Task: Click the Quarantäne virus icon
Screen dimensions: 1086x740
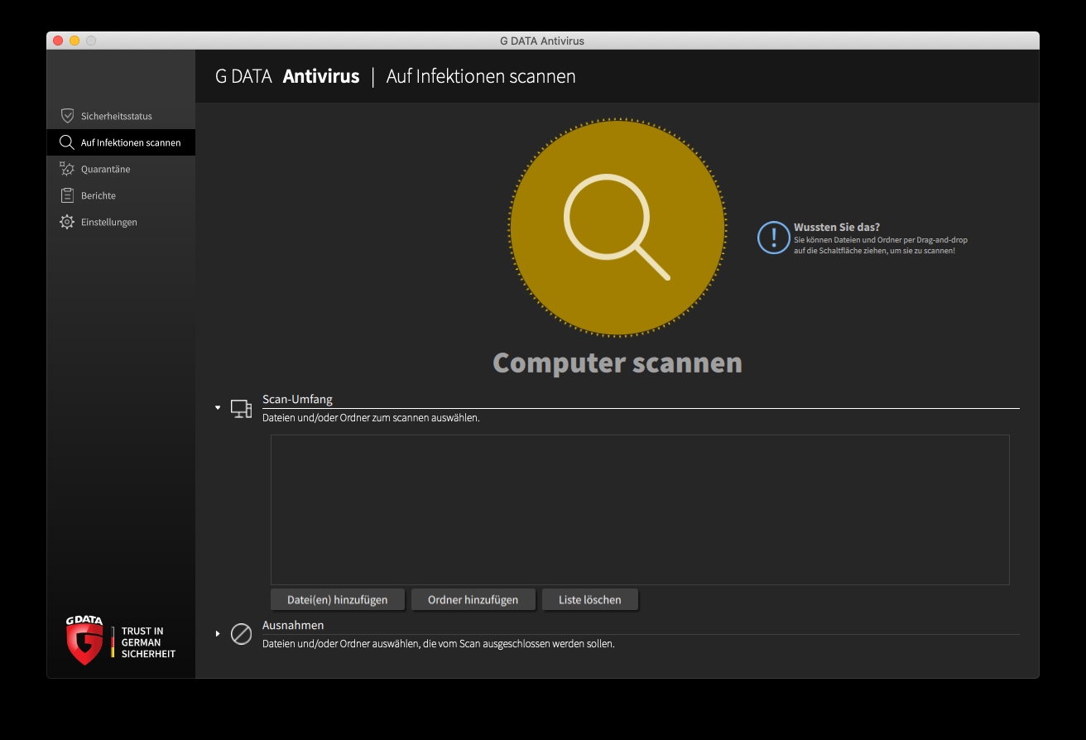Action: (67, 169)
